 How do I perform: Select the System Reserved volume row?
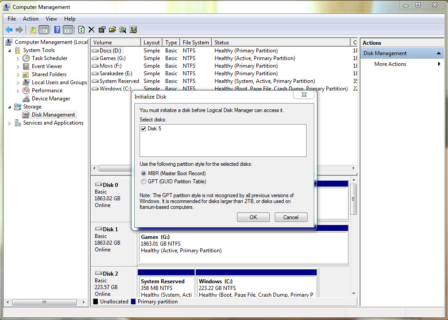[x=224, y=81]
